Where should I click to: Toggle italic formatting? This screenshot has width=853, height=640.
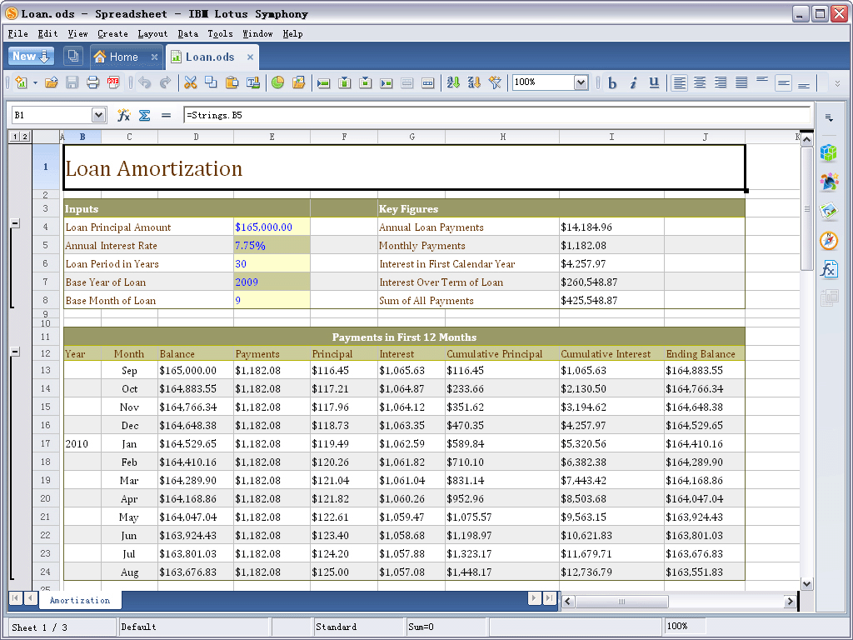click(x=631, y=82)
